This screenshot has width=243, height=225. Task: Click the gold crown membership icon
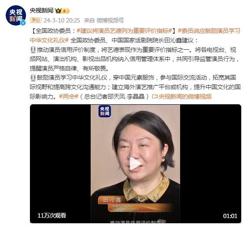pos(58,11)
